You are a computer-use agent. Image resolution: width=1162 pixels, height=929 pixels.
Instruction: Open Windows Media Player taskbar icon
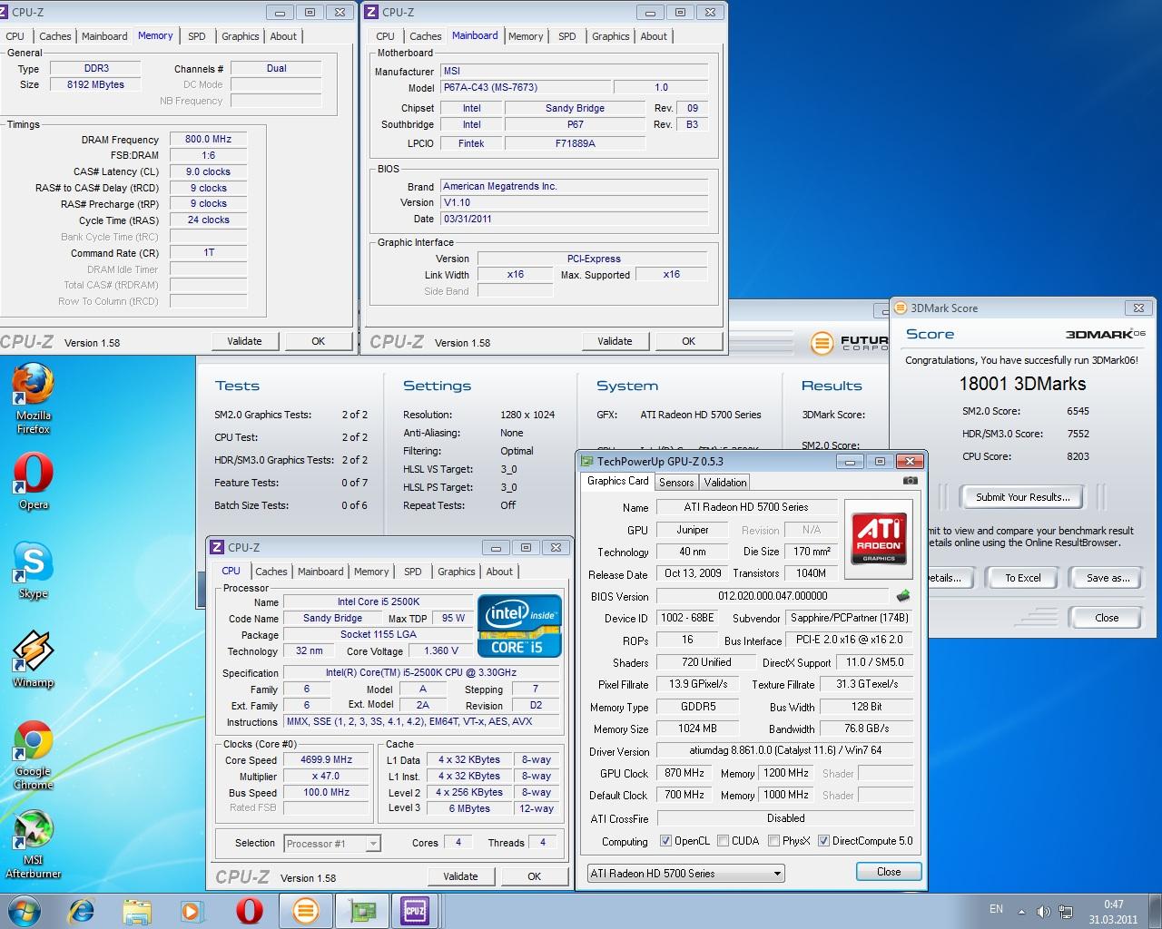[192, 911]
